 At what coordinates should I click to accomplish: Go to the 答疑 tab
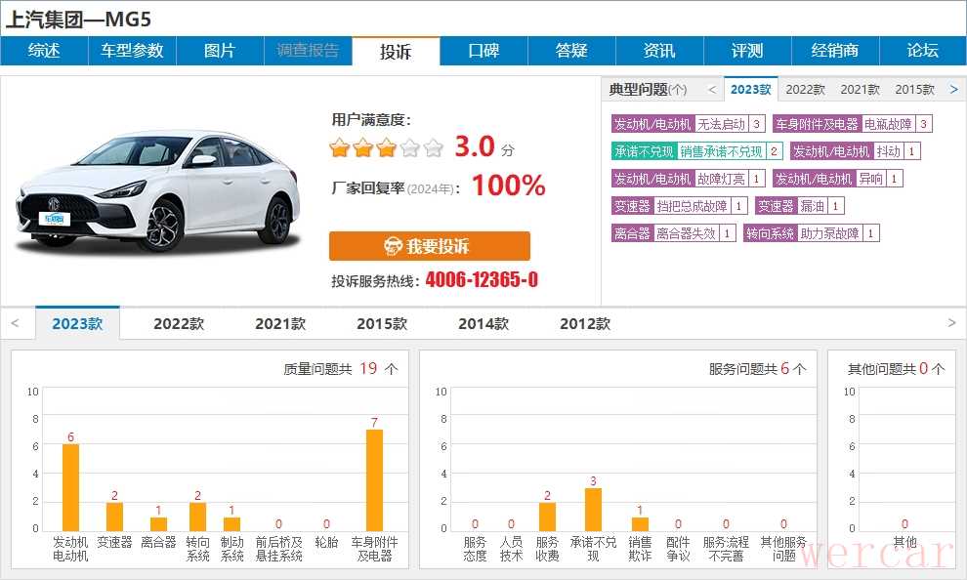pyautogui.click(x=571, y=51)
